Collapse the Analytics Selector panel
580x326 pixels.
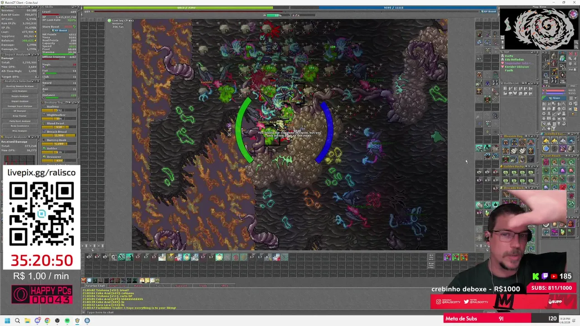coord(34,81)
